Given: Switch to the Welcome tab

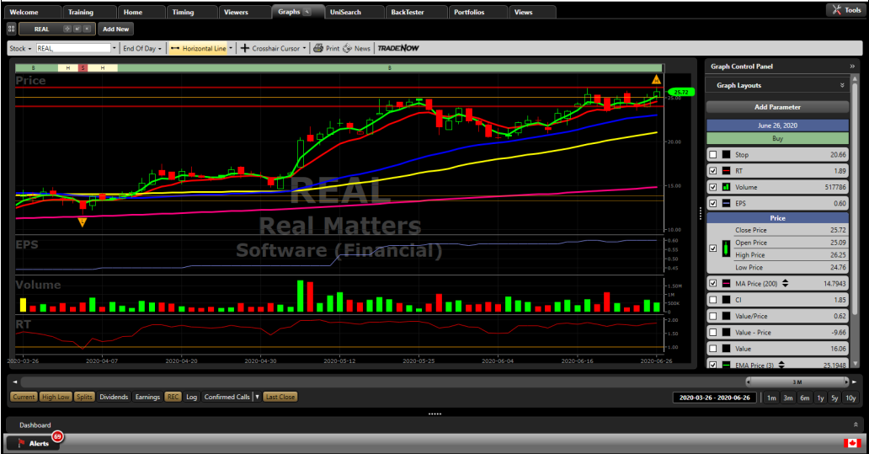Looking at the screenshot, I should point(33,12).
